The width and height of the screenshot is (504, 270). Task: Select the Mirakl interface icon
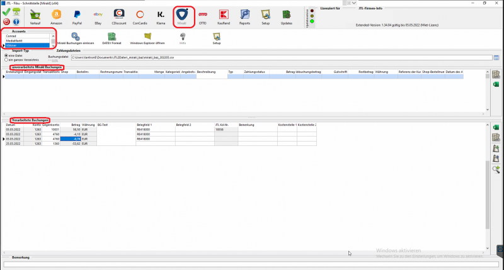[181, 16]
